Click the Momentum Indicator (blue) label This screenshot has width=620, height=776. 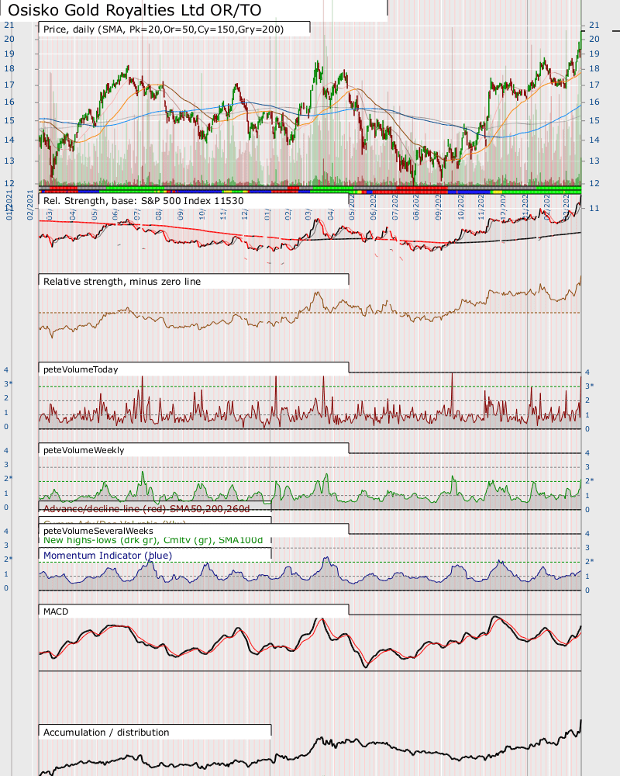[108, 556]
